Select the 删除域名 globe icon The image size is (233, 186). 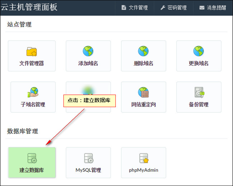[143, 51]
